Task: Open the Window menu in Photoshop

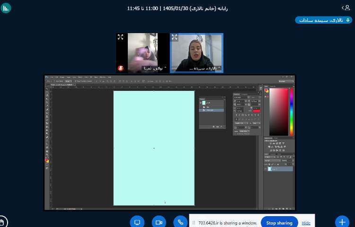Action: click(103, 77)
